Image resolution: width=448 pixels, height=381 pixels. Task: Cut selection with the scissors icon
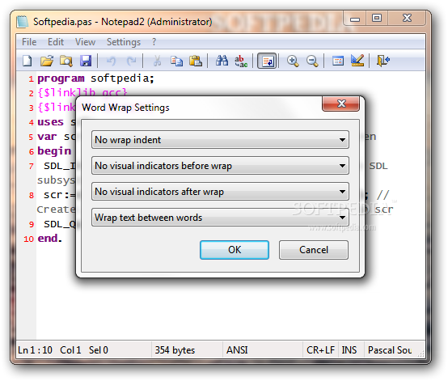point(157,61)
